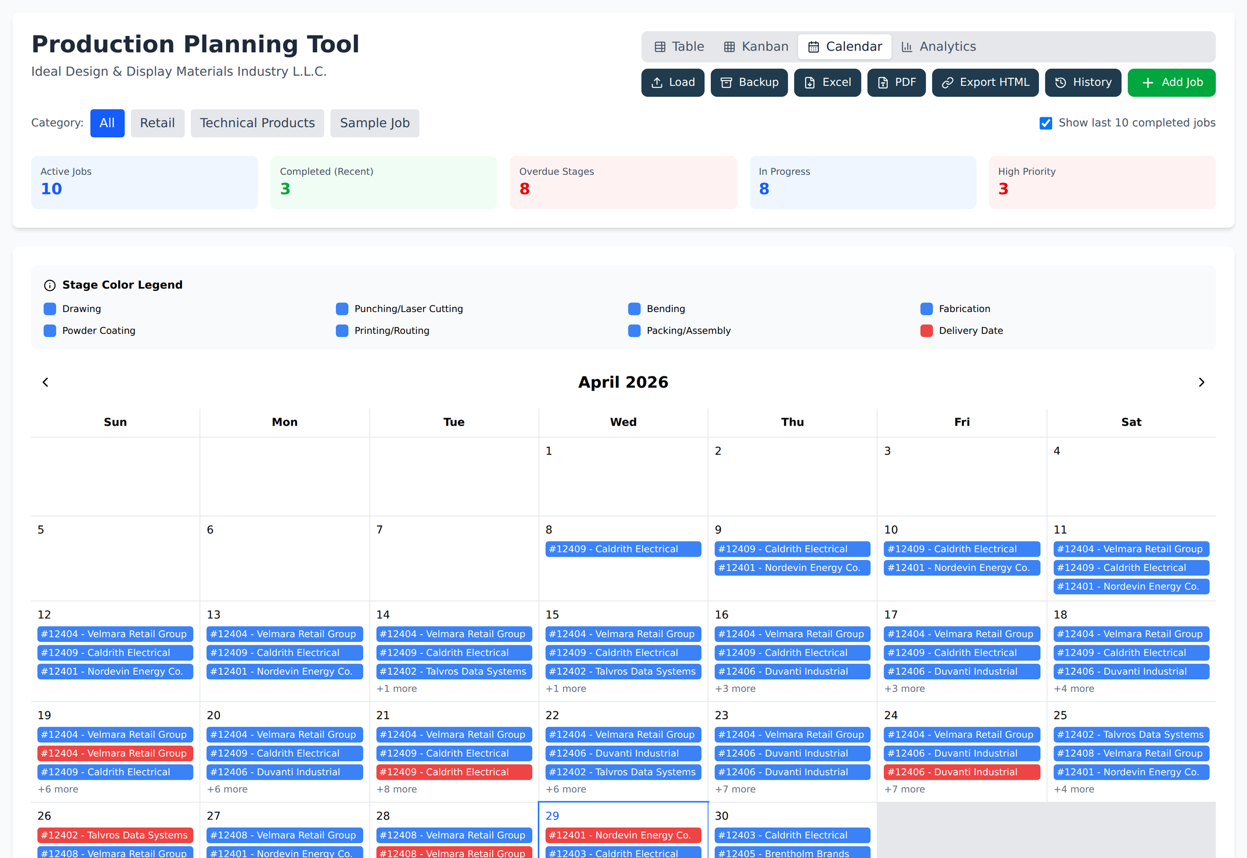Click the Load upload icon

[x=656, y=83]
